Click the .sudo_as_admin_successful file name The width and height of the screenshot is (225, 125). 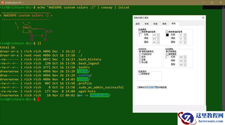[100, 87]
